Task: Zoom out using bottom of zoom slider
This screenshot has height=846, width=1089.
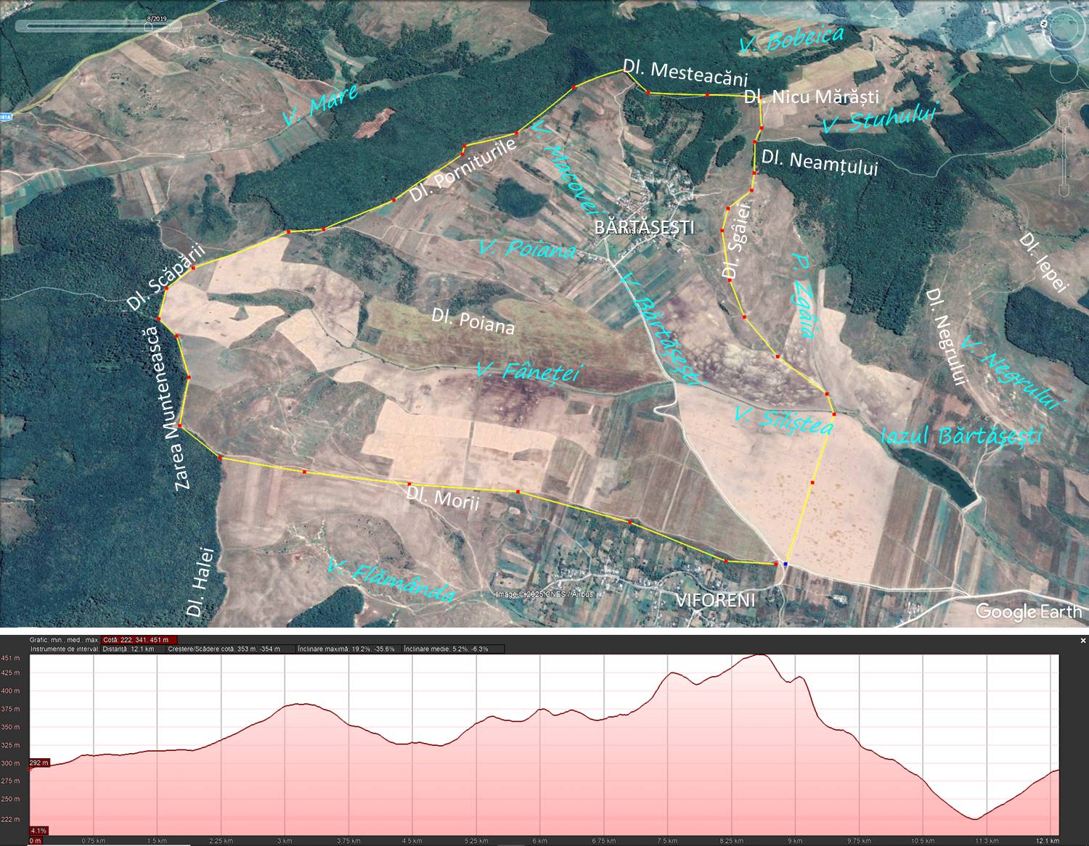Action: click(1064, 190)
